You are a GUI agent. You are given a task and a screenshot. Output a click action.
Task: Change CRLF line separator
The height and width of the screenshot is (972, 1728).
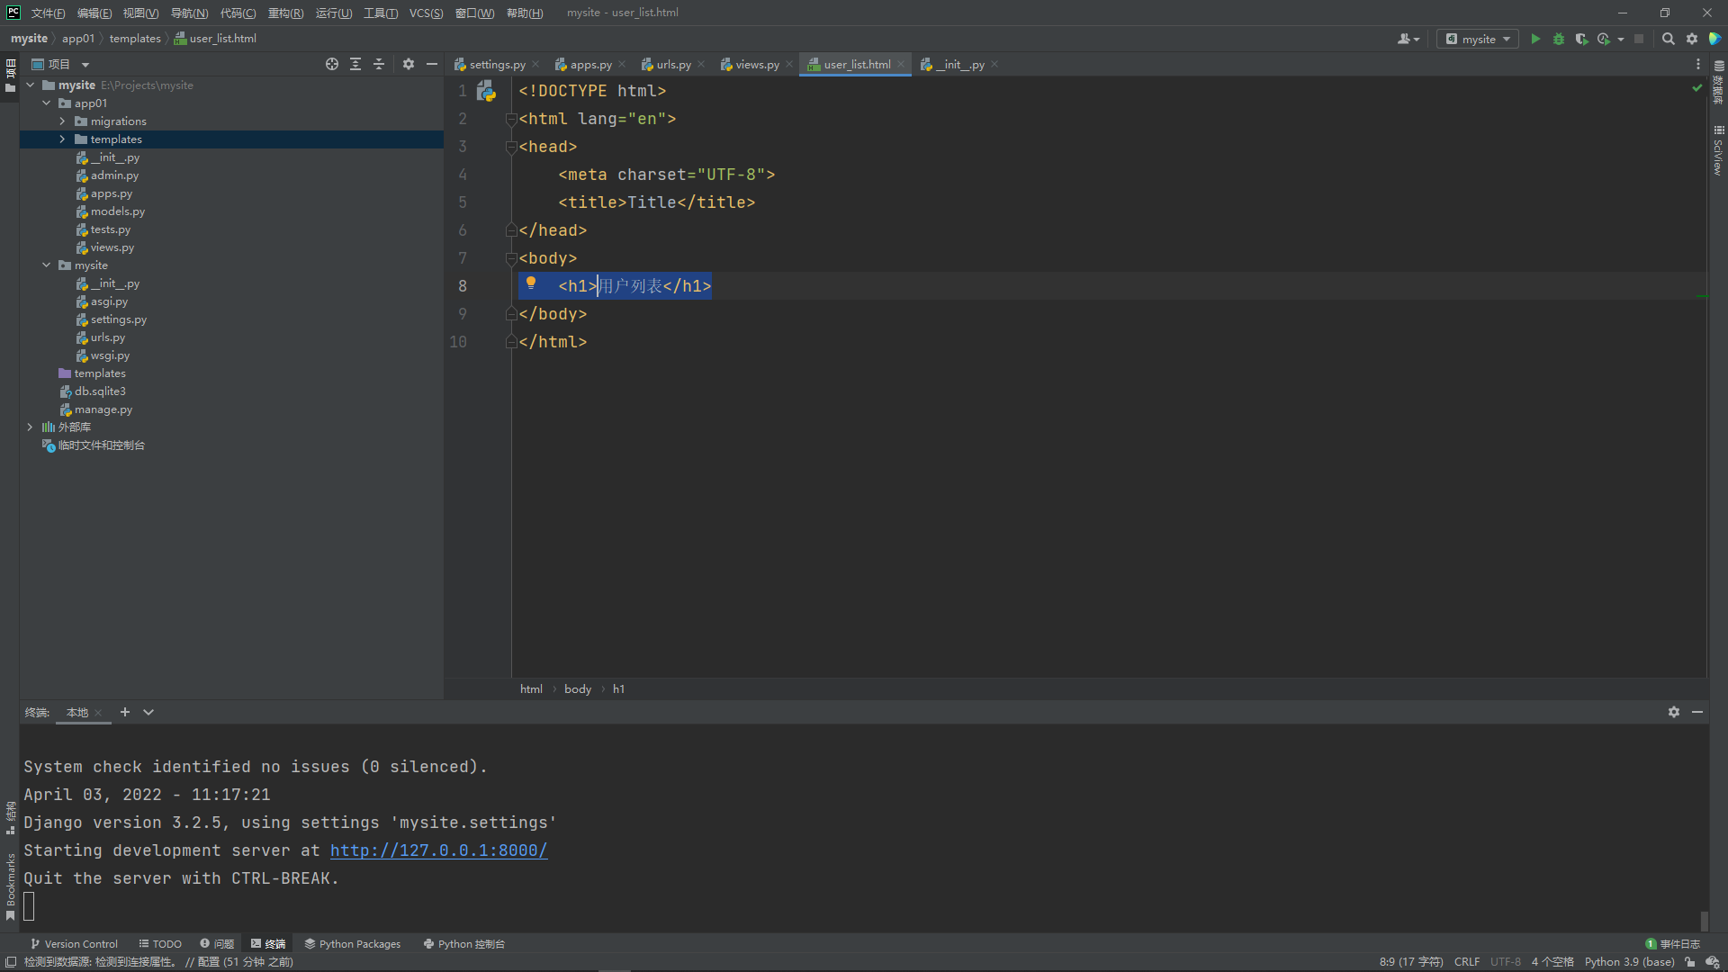coord(1466,962)
